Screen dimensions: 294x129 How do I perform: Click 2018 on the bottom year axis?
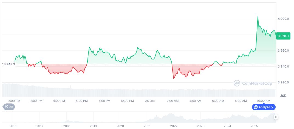point(66,126)
